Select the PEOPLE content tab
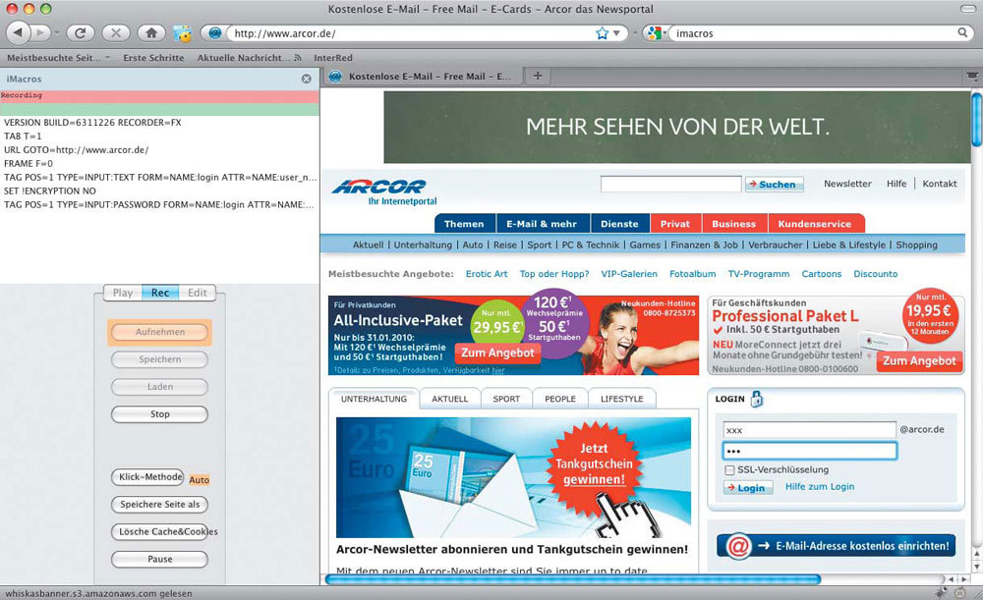Image resolution: width=983 pixels, height=600 pixels. 560,399
